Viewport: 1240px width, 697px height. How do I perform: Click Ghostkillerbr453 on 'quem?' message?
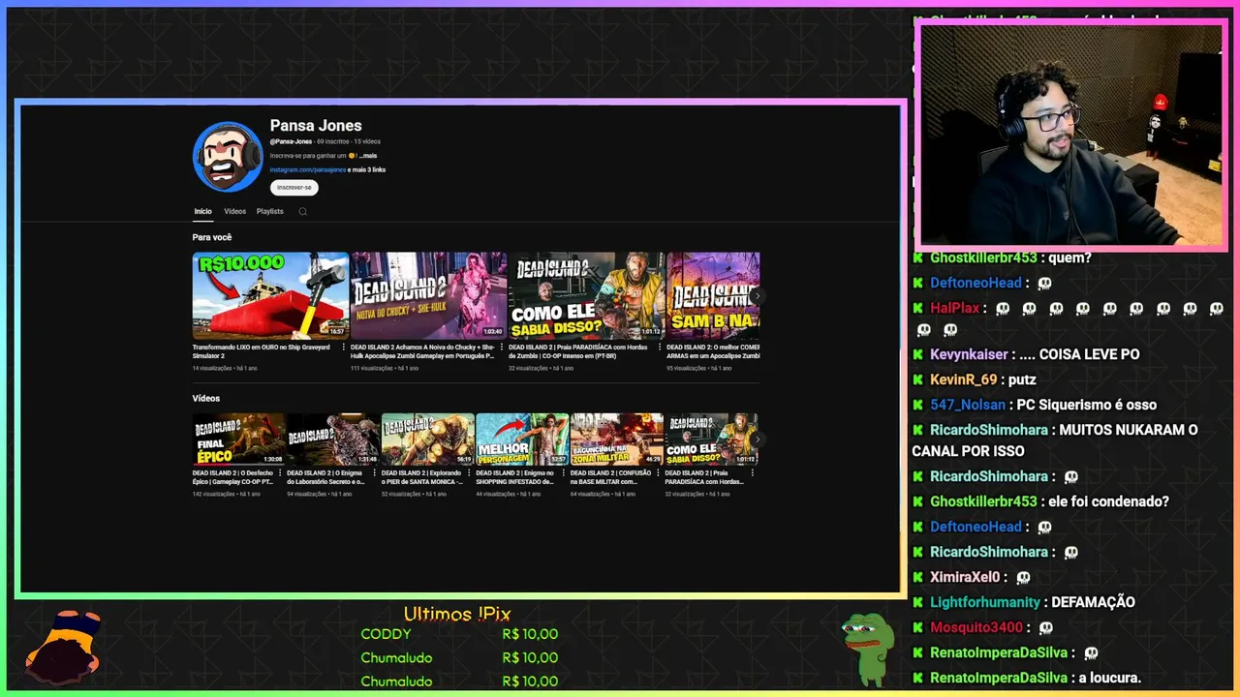983,258
